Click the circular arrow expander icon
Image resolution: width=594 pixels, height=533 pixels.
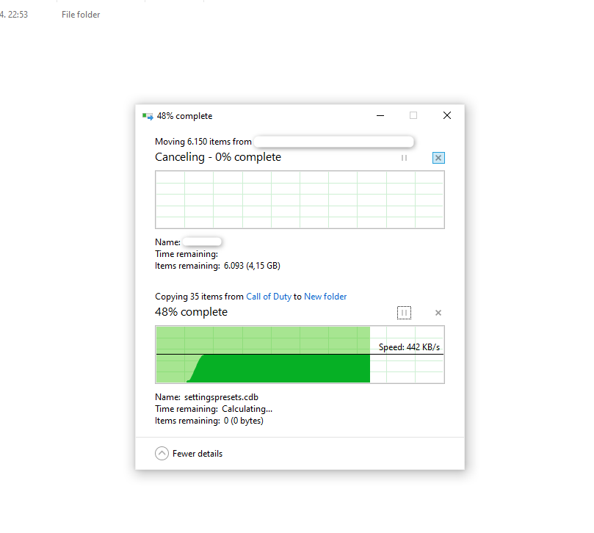coord(162,453)
